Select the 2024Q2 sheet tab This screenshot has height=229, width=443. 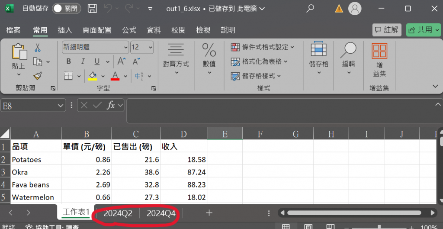pyautogui.click(x=118, y=213)
